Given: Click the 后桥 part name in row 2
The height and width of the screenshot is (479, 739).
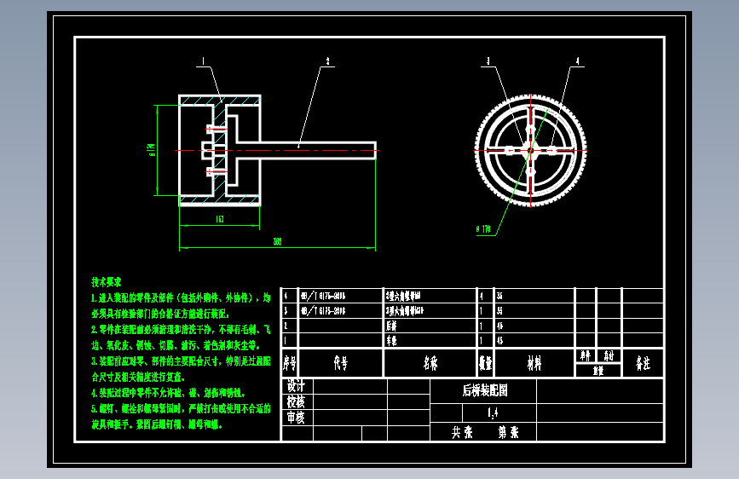Looking at the screenshot, I should (x=391, y=326).
